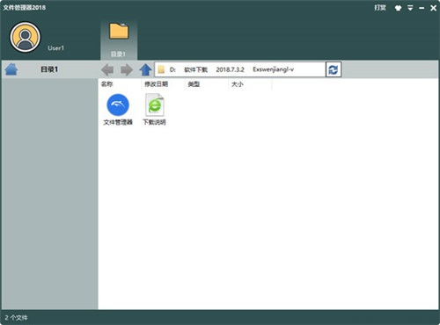The width and height of the screenshot is (440, 325).
Task: Select 目录1 in the left sidebar
Action: [x=49, y=69]
